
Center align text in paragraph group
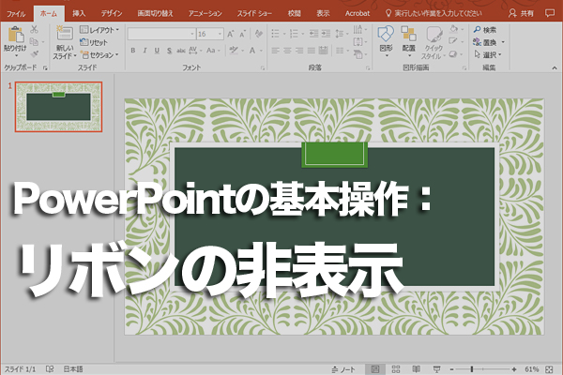click(x=287, y=51)
